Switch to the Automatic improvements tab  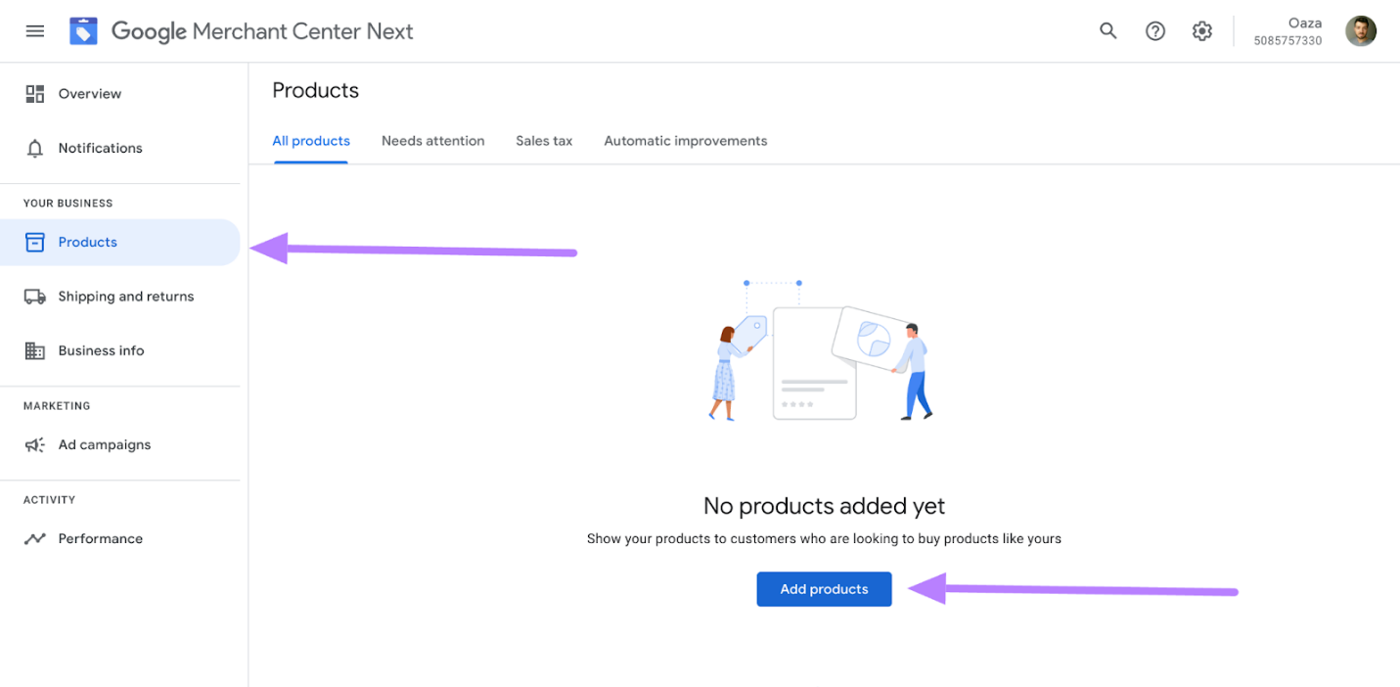click(x=685, y=141)
